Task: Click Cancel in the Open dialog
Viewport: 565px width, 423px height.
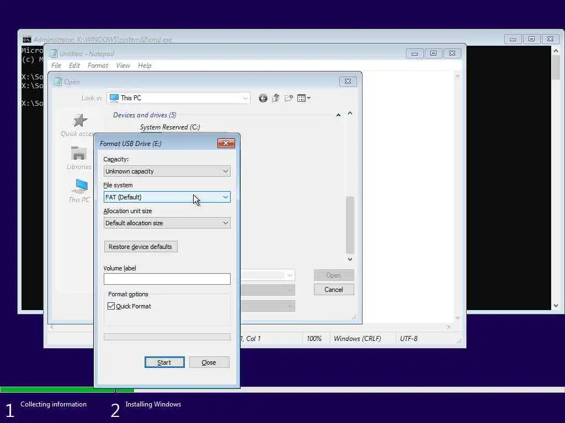Action: 334,290
